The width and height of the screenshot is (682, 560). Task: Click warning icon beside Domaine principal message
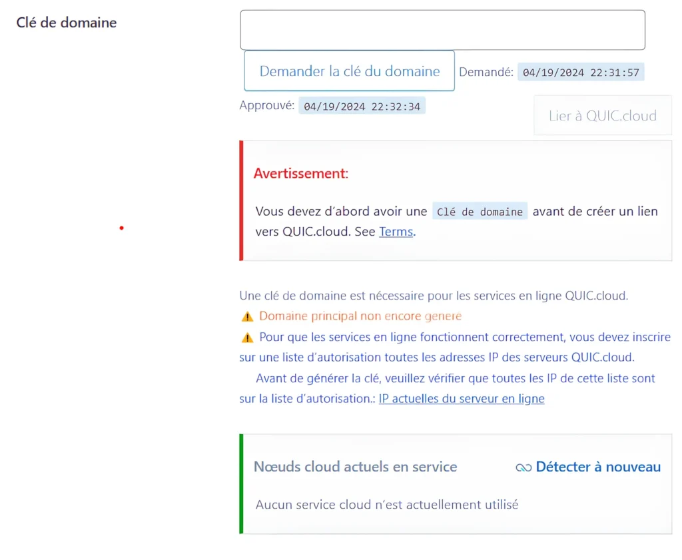click(247, 317)
